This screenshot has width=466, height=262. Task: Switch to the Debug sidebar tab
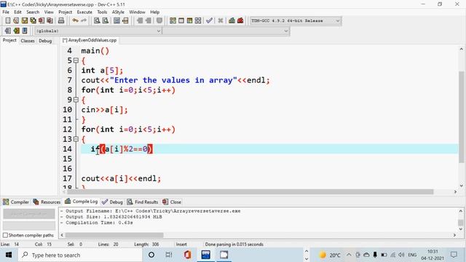pyautogui.click(x=45, y=41)
